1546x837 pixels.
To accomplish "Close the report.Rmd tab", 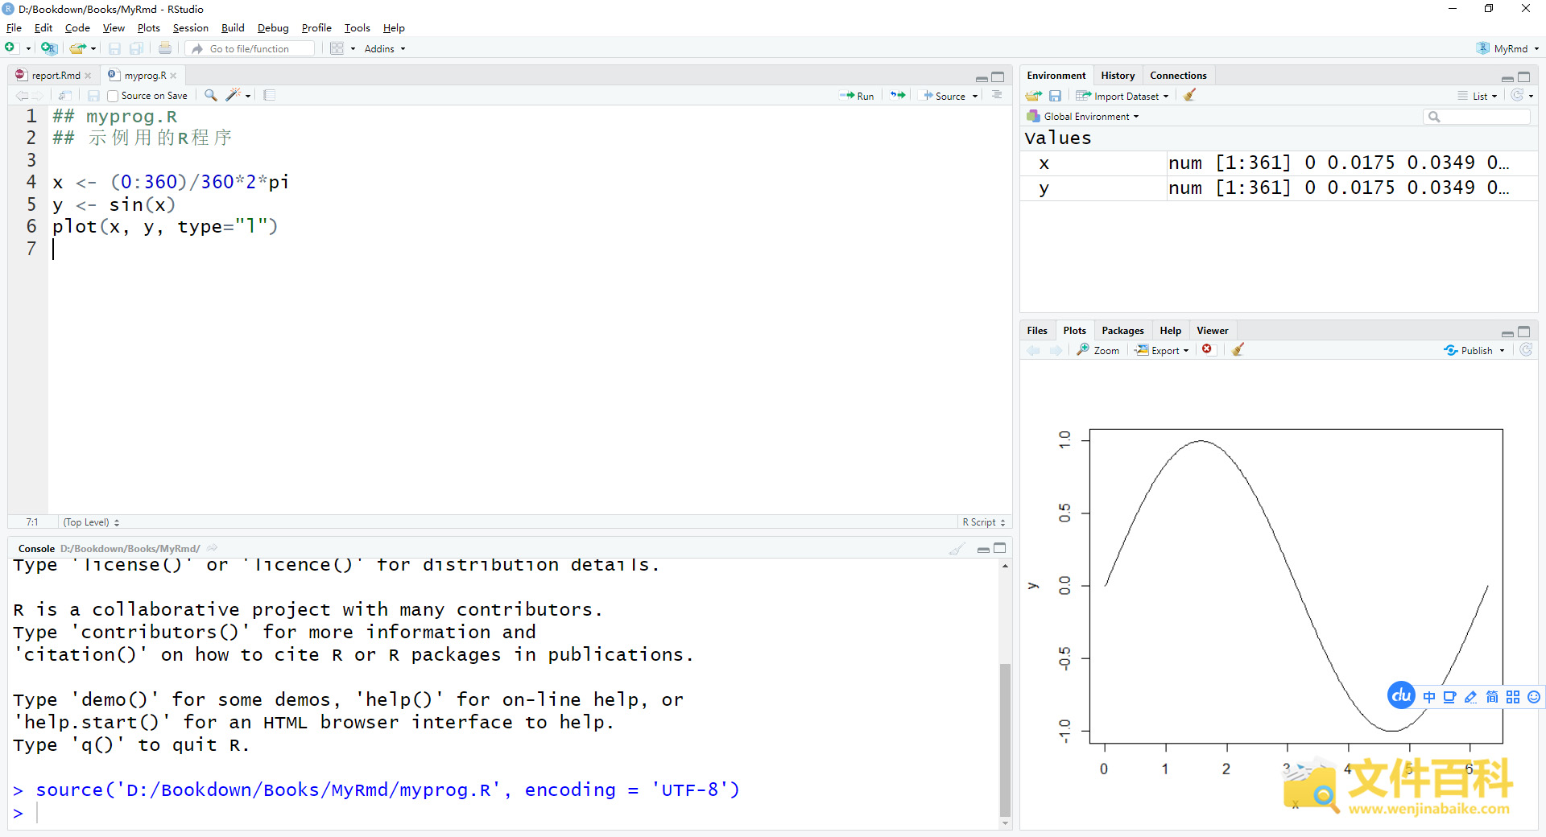I will tap(88, 76).
